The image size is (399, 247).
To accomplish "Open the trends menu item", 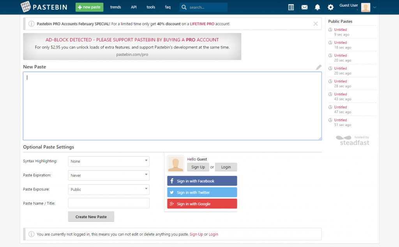I will (115, 7).
